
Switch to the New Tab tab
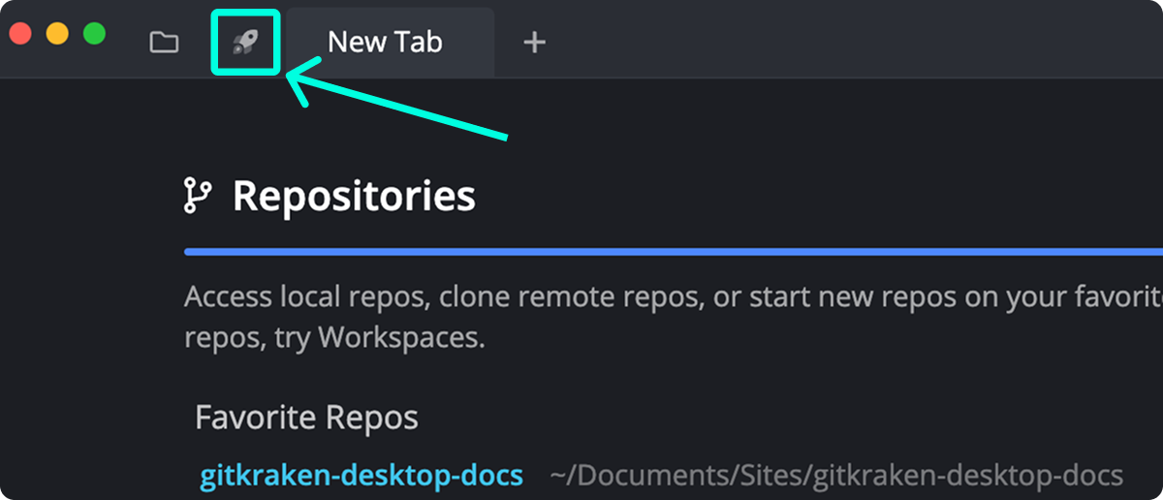pyautogui.click(x=386, y=43)
